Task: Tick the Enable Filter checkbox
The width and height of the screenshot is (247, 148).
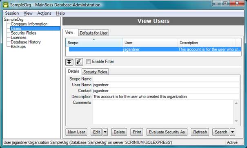Action: 88,62
